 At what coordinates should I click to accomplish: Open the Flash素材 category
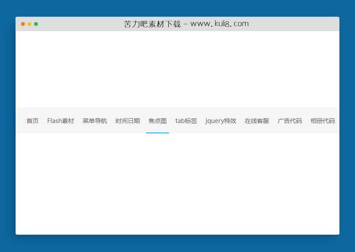61,121
